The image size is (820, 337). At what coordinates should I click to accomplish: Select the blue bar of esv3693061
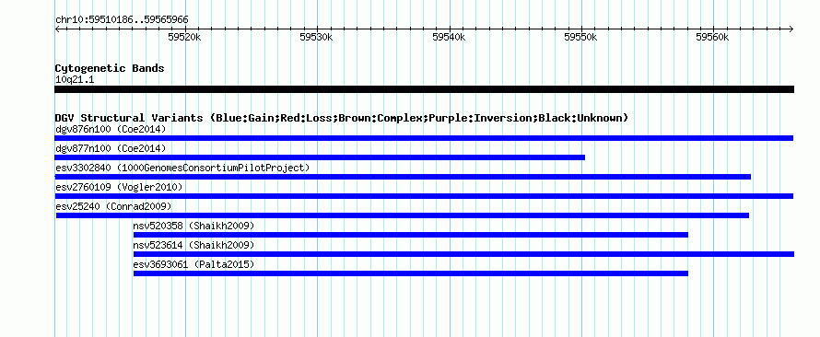tap(411, 273)
